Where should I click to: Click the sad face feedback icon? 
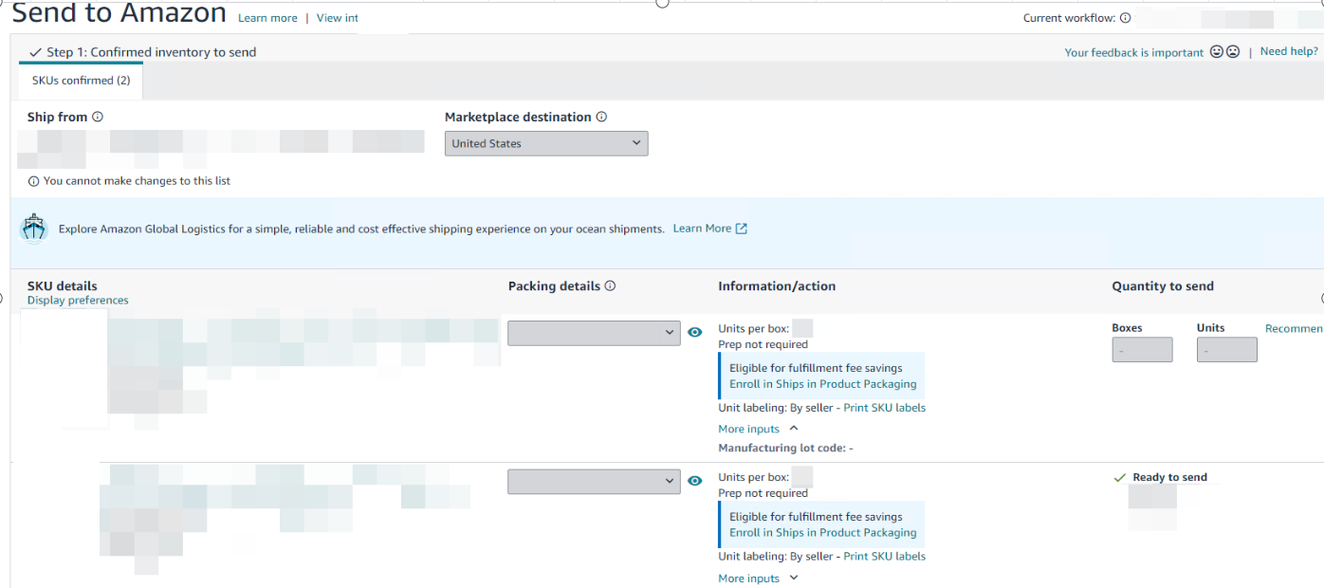point(1232,52)
